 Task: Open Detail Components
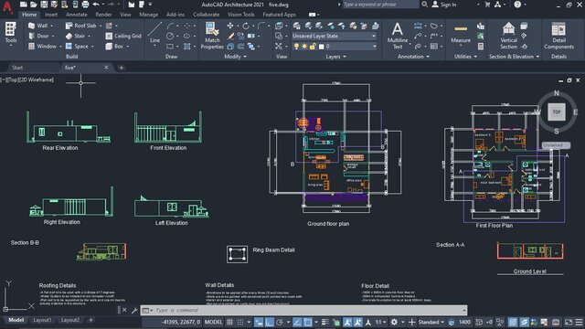coord(558,36)
